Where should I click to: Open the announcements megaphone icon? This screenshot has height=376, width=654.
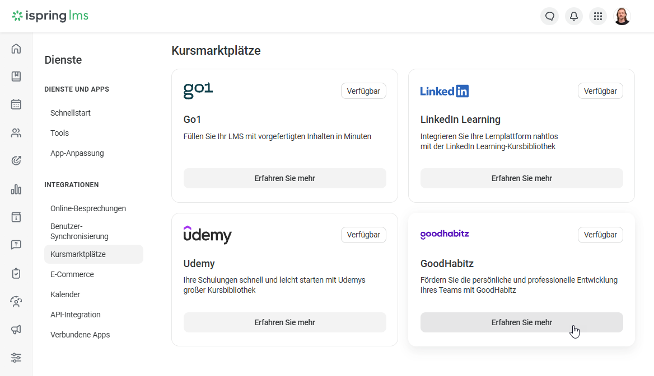pyautogui.click(x=16, y=330)
